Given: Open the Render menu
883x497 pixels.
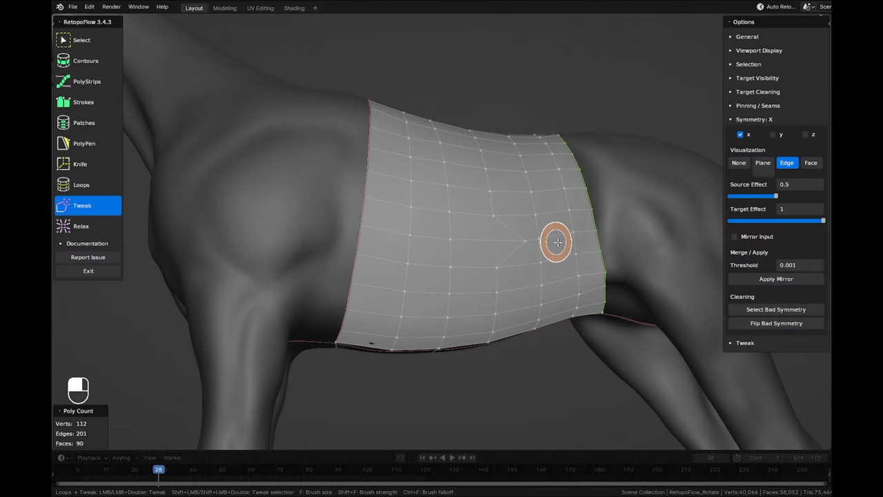Looking at the screenshot, I should 111,8.
